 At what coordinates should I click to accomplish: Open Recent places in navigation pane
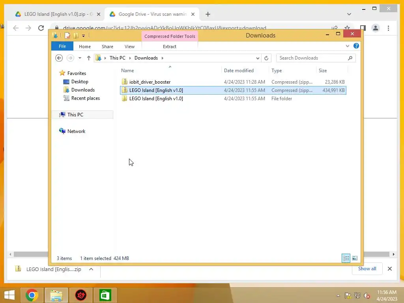pyautogui.click(x=81, y=98)
